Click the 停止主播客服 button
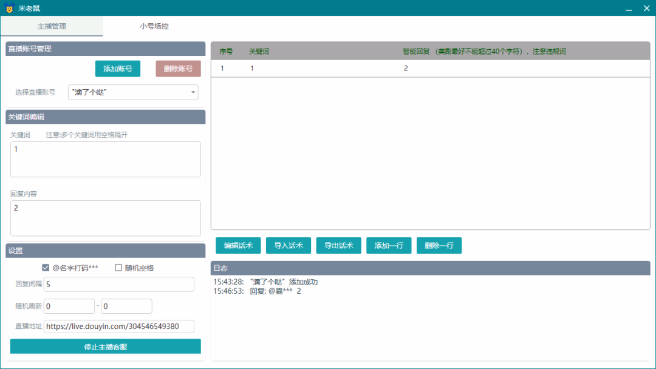 (106, 347)
